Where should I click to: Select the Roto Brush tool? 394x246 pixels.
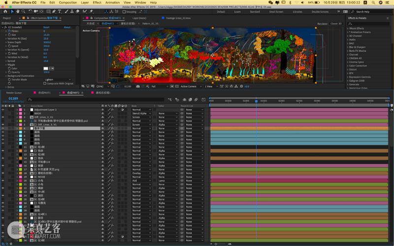pyautogui.click(x=85, y=11)
